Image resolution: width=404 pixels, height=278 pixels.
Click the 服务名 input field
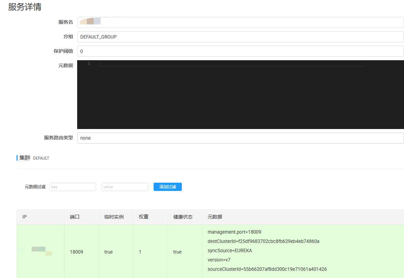pos(240,22)
